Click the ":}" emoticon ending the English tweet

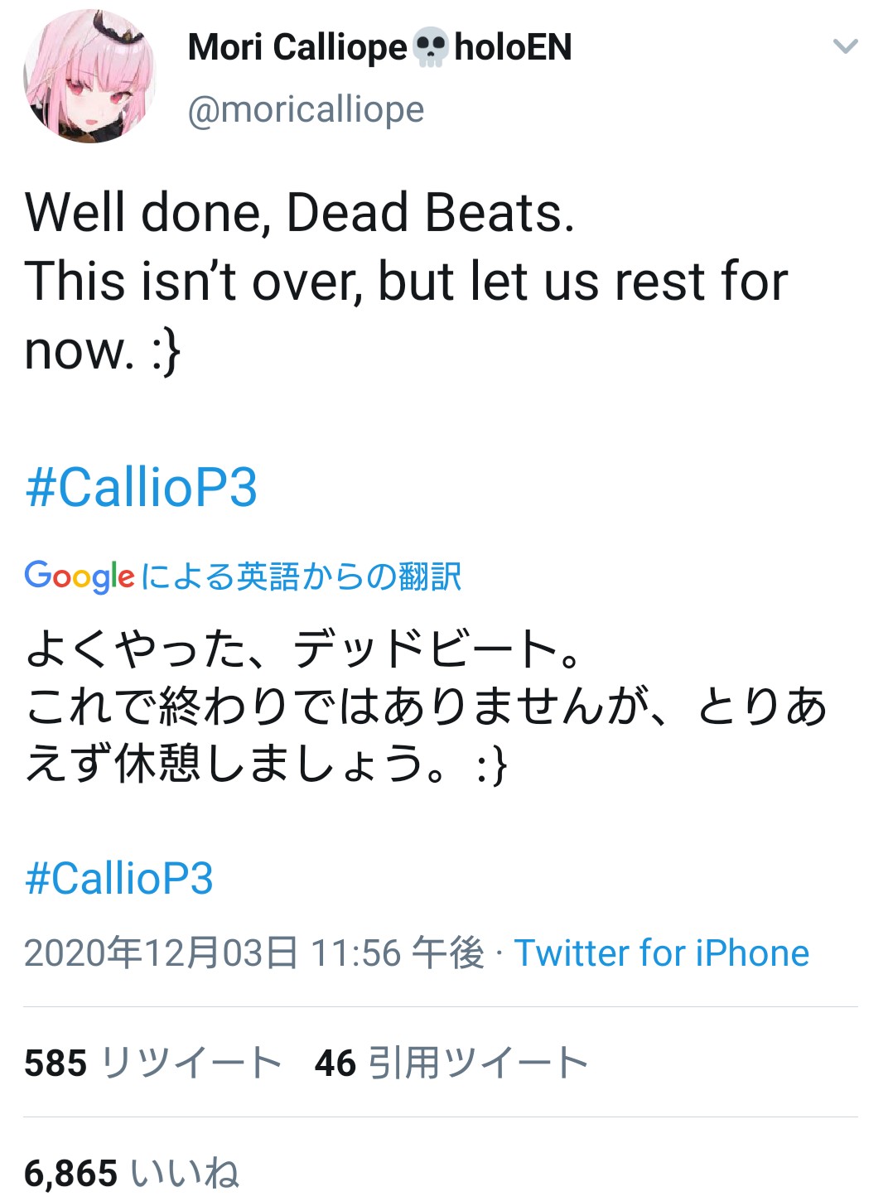click(x=166, y=351)
